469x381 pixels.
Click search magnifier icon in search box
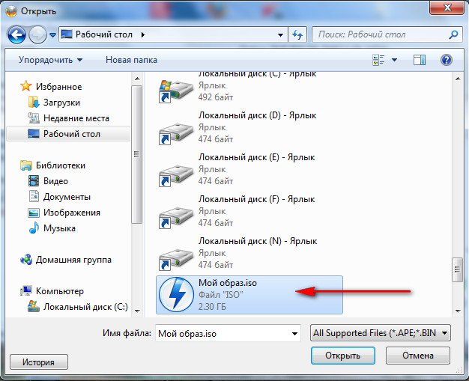(x=453, y=34)
